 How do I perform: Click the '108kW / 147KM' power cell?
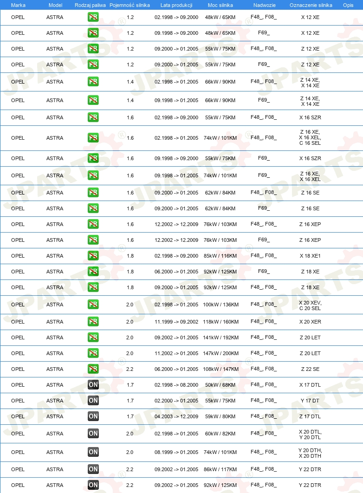[x=220, y=369]
